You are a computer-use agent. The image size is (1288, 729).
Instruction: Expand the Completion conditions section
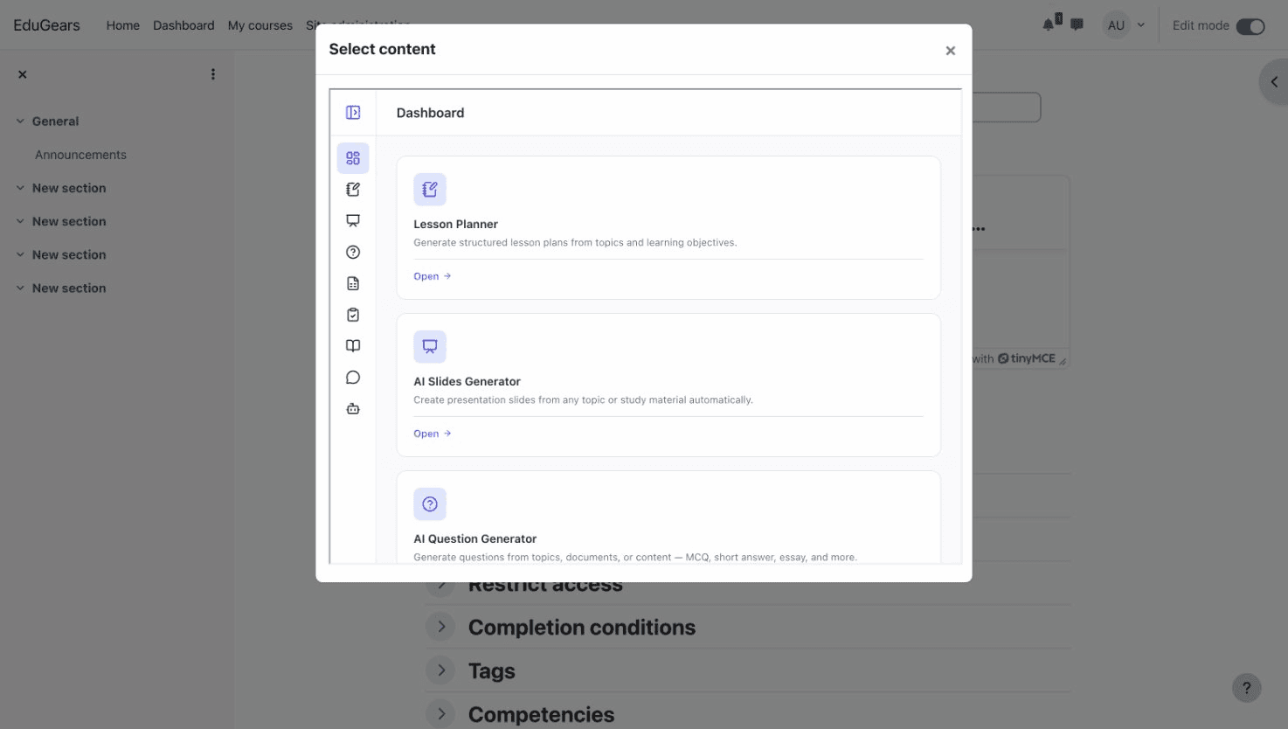point(440,626)
